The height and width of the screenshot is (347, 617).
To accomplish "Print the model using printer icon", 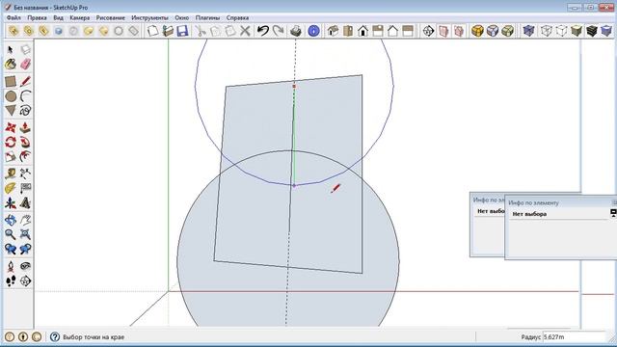I will [296, 31].
